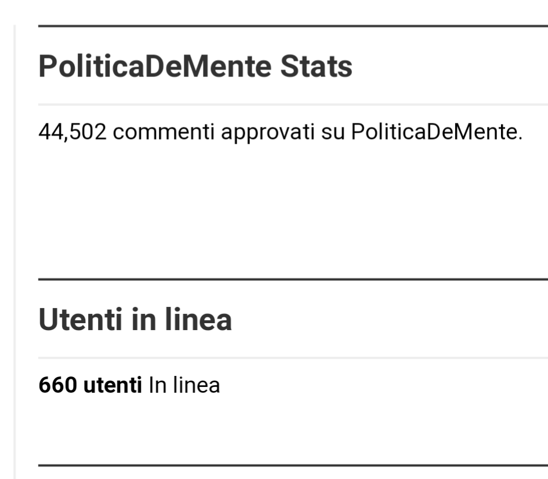Click the dark divider above PoliticaDeMente Stats
548x479 pixels.
point(293,26)
